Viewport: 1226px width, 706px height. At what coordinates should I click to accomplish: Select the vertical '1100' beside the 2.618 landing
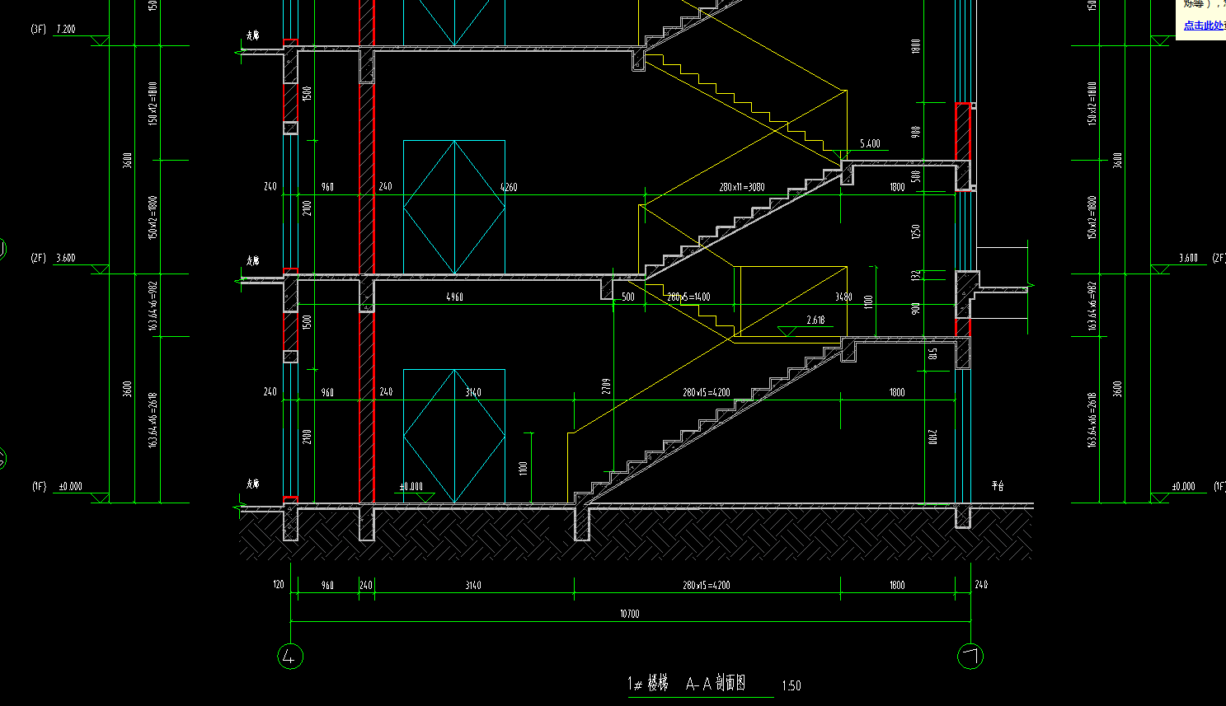click(x=868, y=302)
